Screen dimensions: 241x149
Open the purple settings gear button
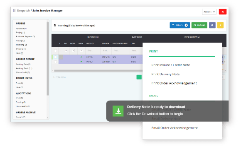(x=212, y=25)
